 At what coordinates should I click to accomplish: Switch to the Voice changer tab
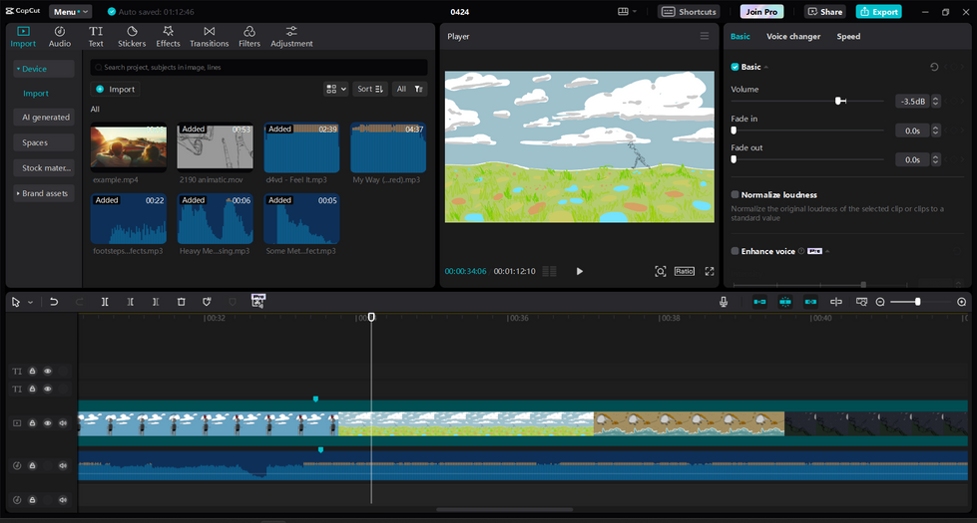click(793, 36)
